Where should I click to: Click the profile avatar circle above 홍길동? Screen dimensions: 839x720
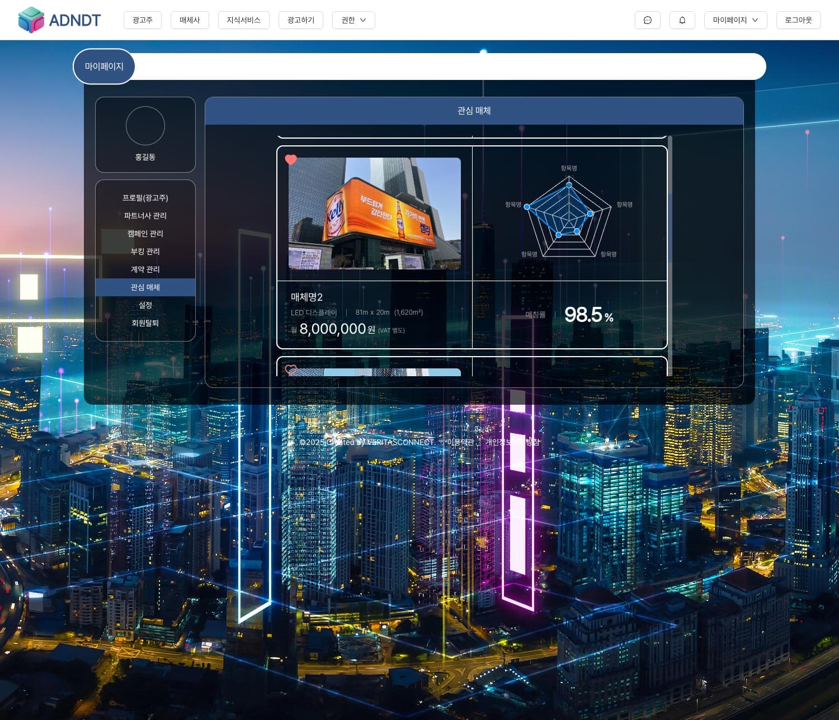coord(145,126)
